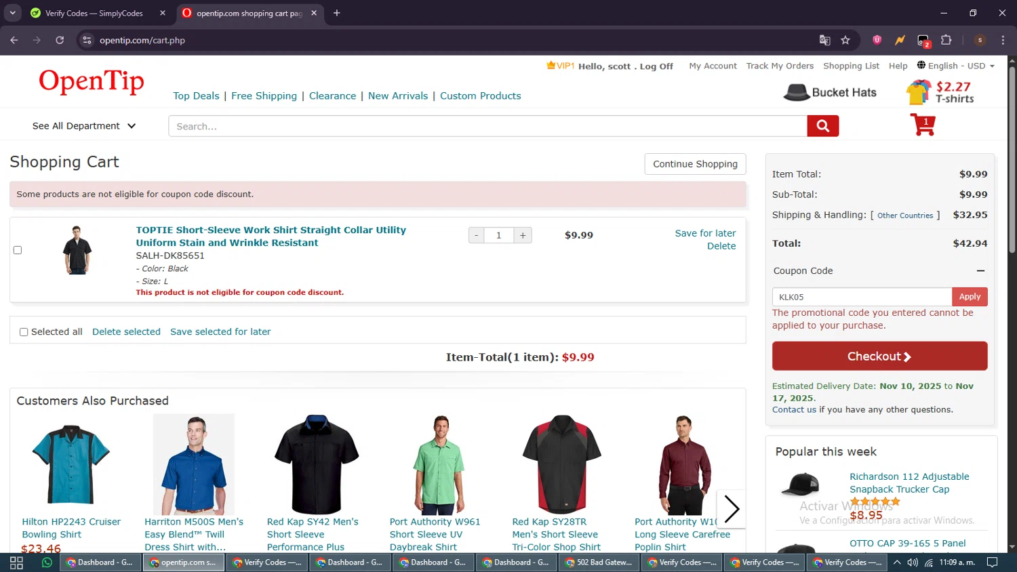Open the Free Shipping menu link
1017x572 pixels.
click(x=264, y=96)
